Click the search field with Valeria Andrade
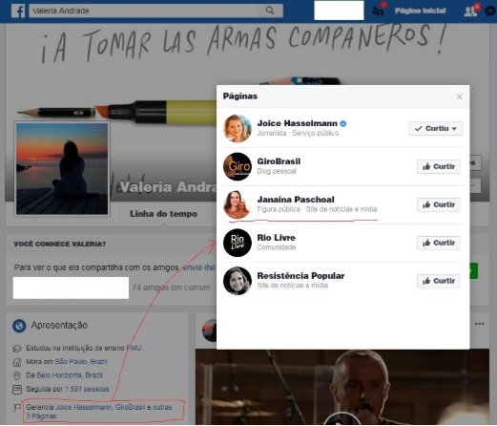Viewport: 497px width, 426px height. coord(155,11)
